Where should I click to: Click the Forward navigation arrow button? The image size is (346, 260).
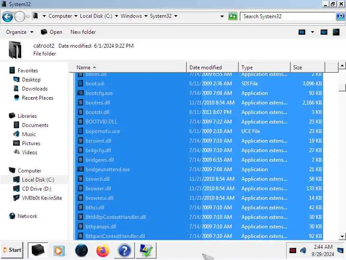[x=19, y=16]
